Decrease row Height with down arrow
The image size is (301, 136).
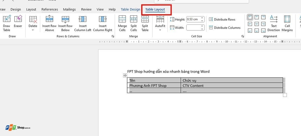202,21
